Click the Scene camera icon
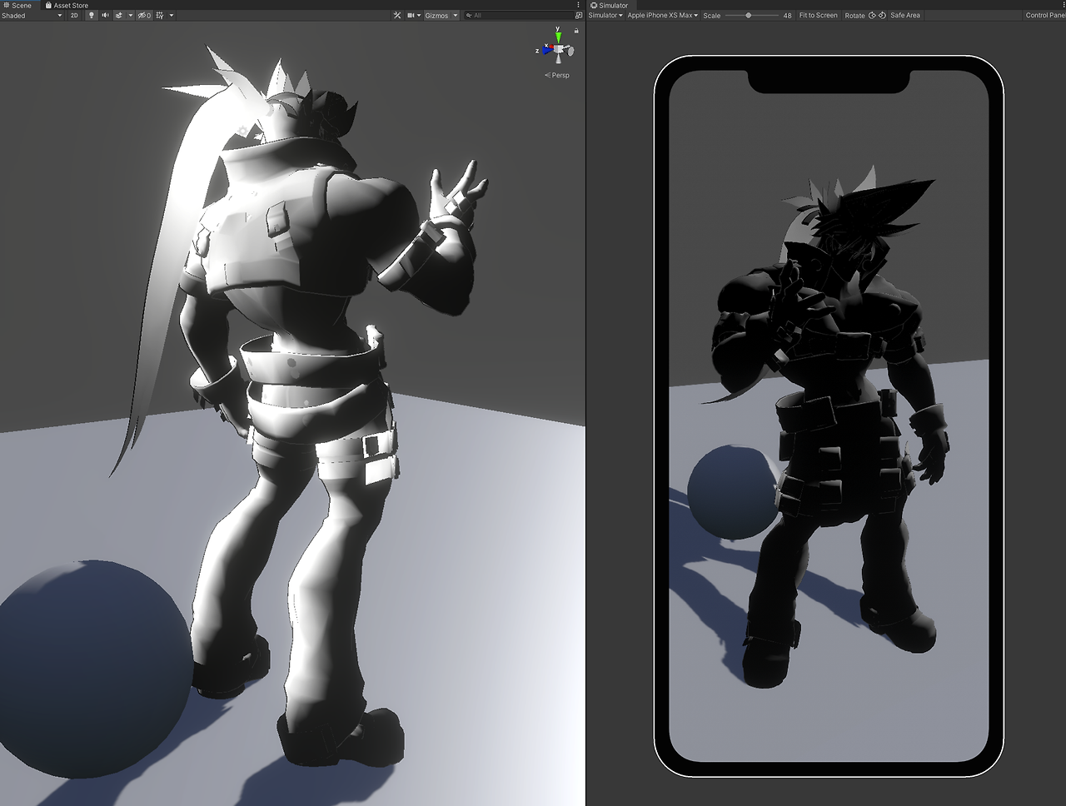The height and width of the screenshot is (806, 1066). 411,16
